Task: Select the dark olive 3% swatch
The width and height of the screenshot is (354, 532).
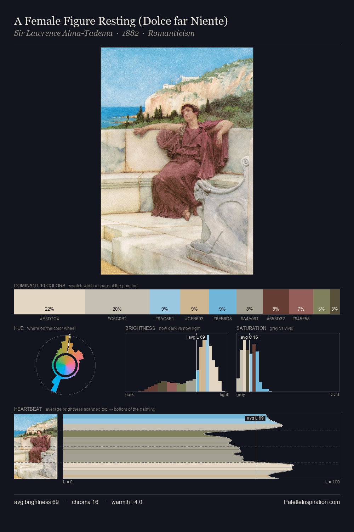Action: tap(335, 302)
